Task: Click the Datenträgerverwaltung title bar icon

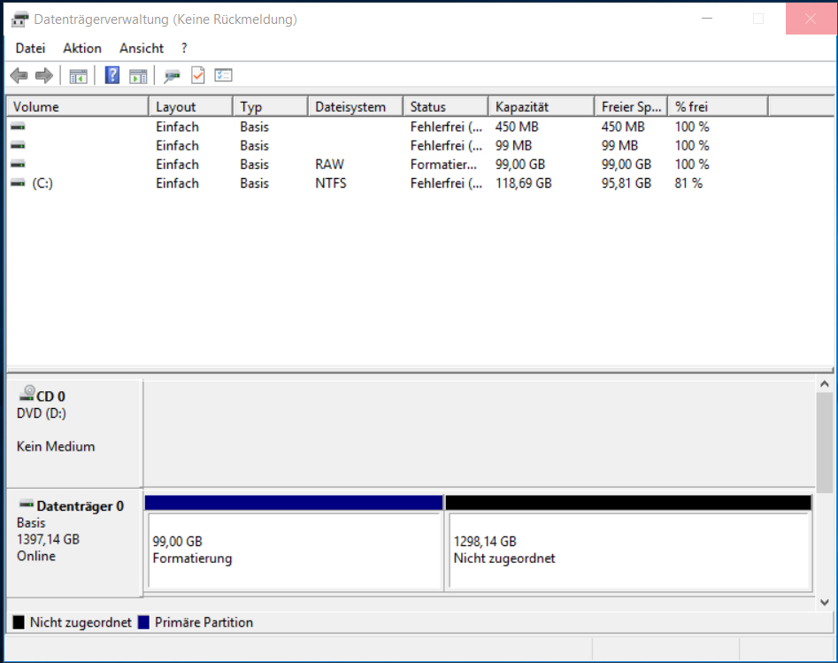Action: [x=20, y=19]
